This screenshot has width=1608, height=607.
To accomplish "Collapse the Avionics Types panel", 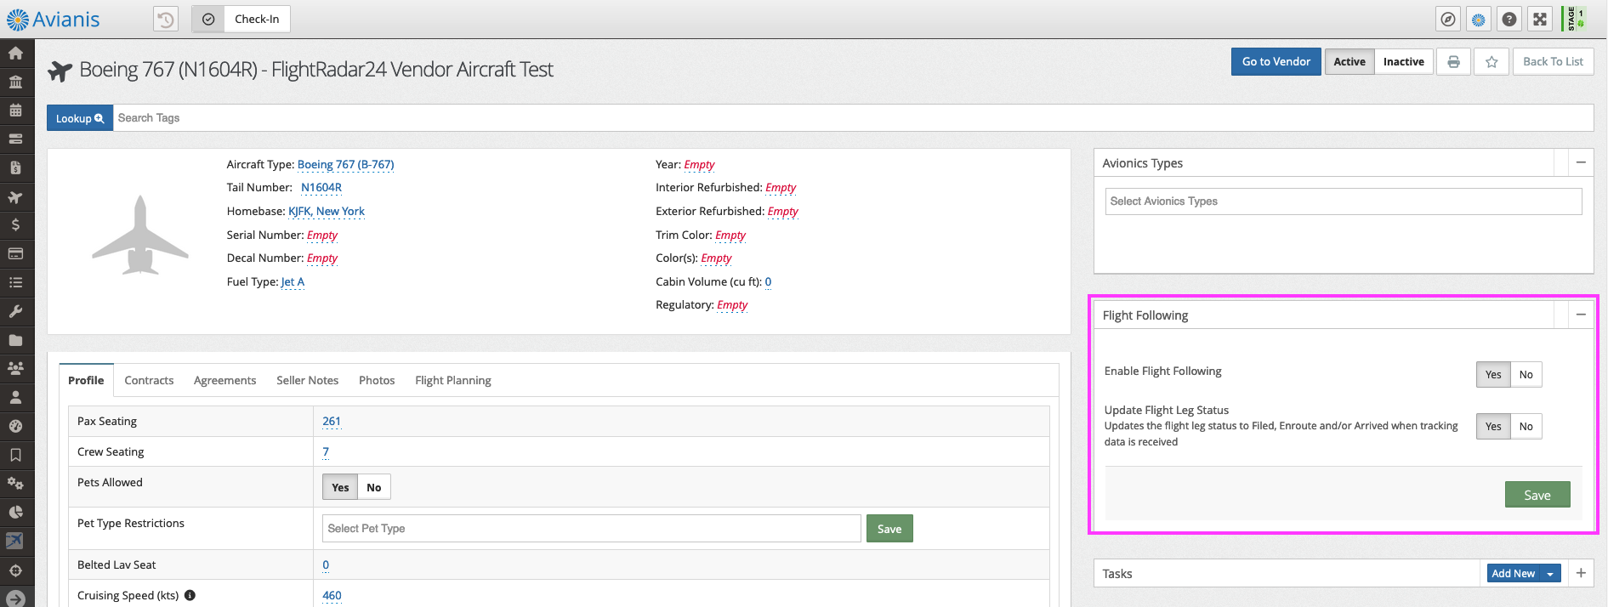I will [x=1581, y=162].
